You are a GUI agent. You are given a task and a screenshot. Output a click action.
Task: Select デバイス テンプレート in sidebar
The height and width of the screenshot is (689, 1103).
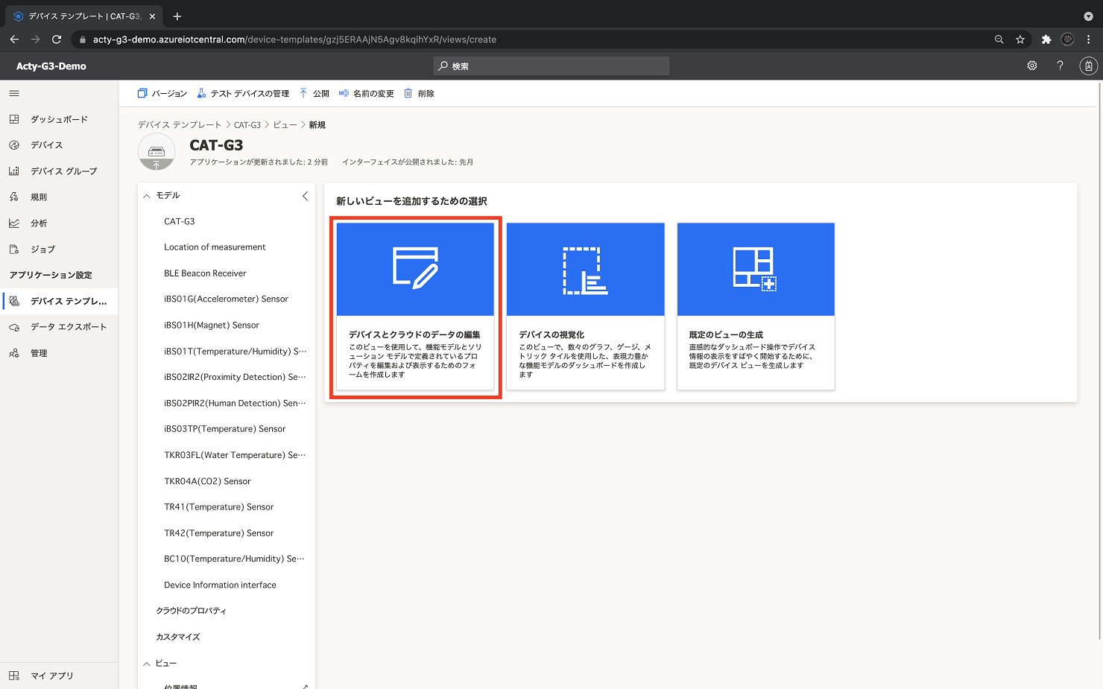click(x=59, y=301)
